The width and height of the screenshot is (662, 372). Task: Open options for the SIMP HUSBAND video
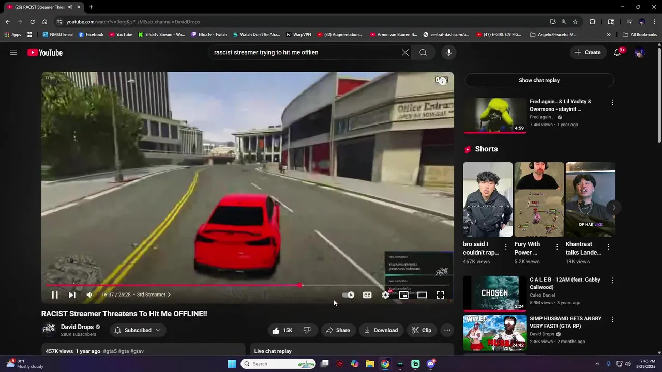612,319
